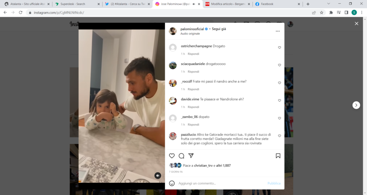This screenshot has height=195, width=367.
Task: Toggle video sound with speaker icon
Action: pyautogui.click(x=158, y=176)
